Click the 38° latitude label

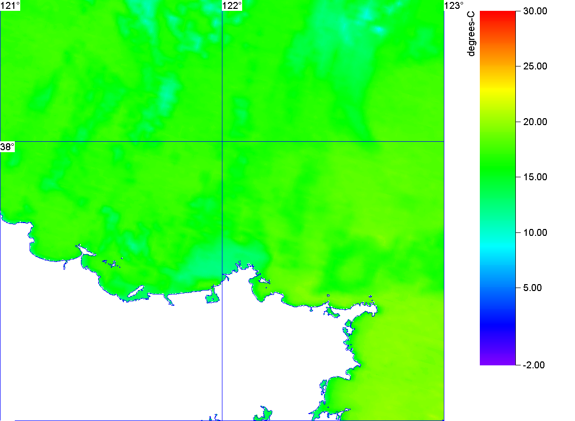7,147
